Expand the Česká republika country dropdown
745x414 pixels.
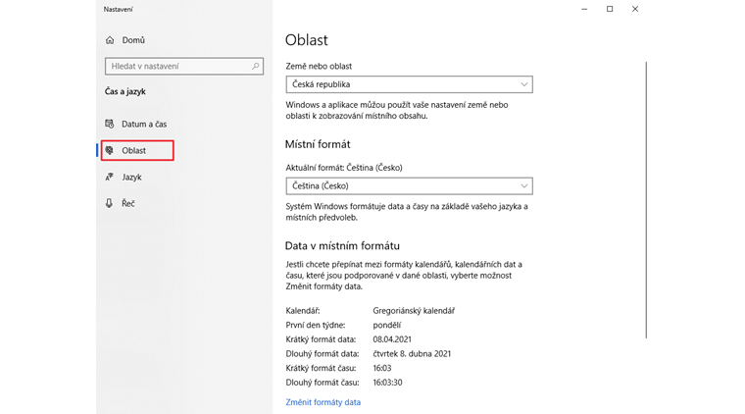[x=409, y=85]
